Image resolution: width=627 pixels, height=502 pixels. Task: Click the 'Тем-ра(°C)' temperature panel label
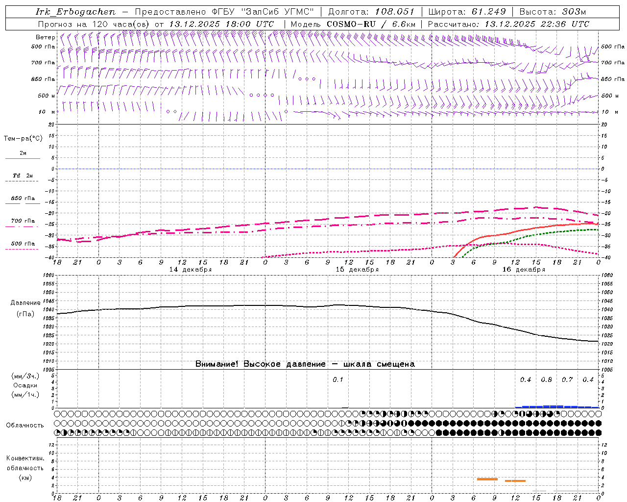click(23, 139)
